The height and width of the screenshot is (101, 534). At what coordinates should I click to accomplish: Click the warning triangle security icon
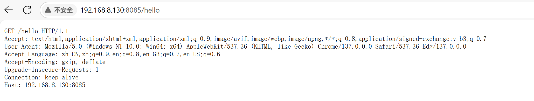[x=48, y=10]
